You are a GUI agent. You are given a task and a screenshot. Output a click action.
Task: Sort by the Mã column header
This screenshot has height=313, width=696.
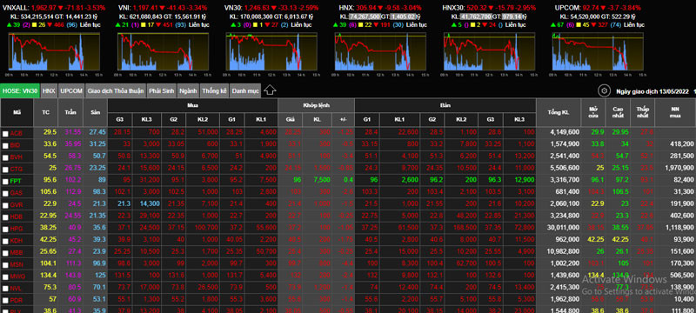17,113
